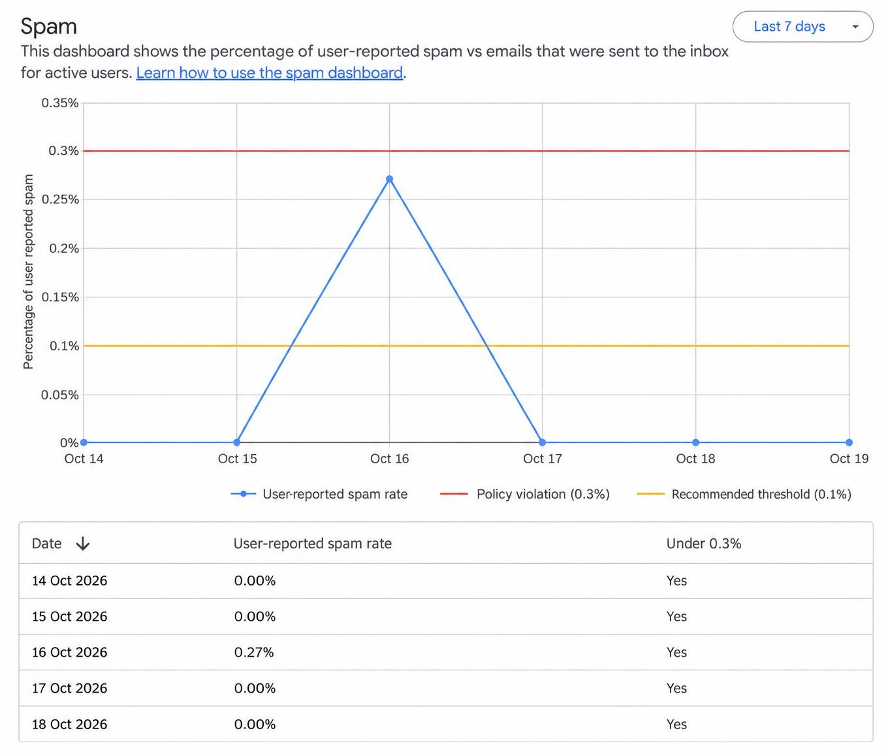Screen dimensions: 888x756
Task: Select the Oct 18 data point on chart
Action: click(696, 442)
